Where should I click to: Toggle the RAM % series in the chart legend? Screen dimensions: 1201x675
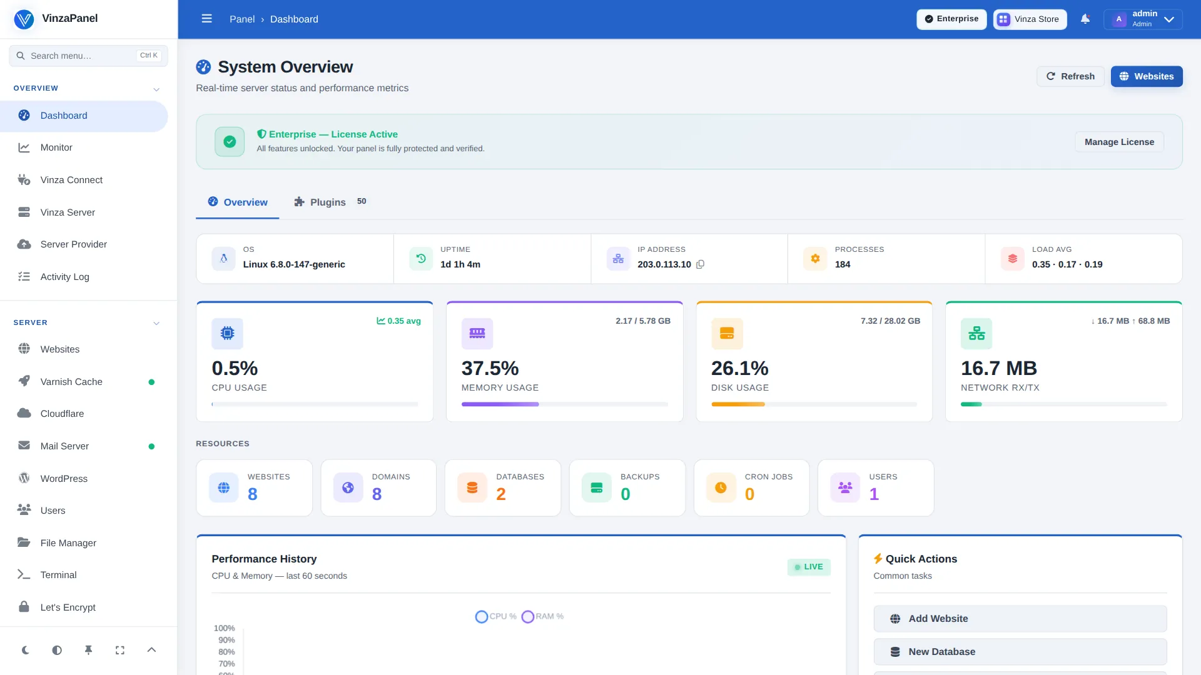click(x=543, y=617)
